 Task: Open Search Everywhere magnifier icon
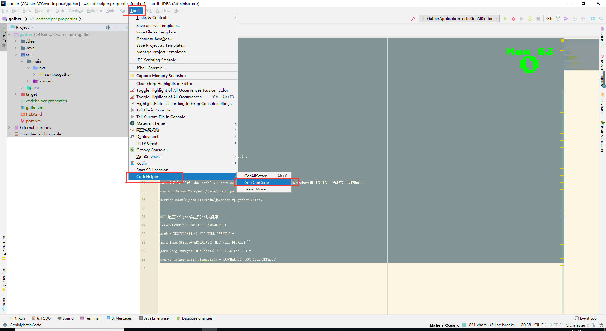coord(601,19)
